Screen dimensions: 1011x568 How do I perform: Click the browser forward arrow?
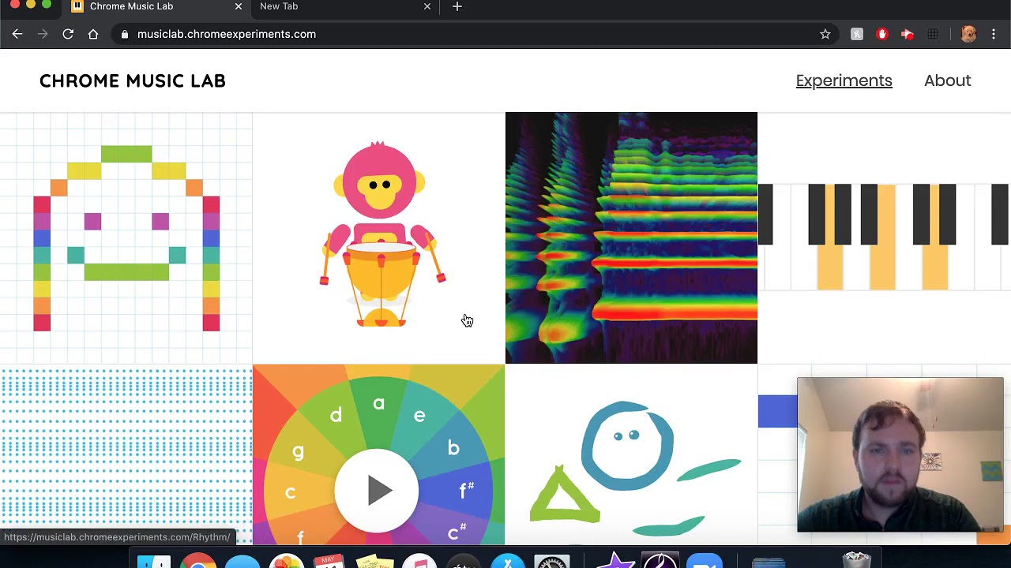pyautogui.click(x=43, y=34)
